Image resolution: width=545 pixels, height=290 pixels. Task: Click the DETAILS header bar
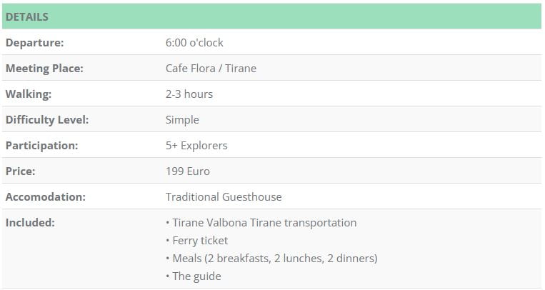coord(272,16)
